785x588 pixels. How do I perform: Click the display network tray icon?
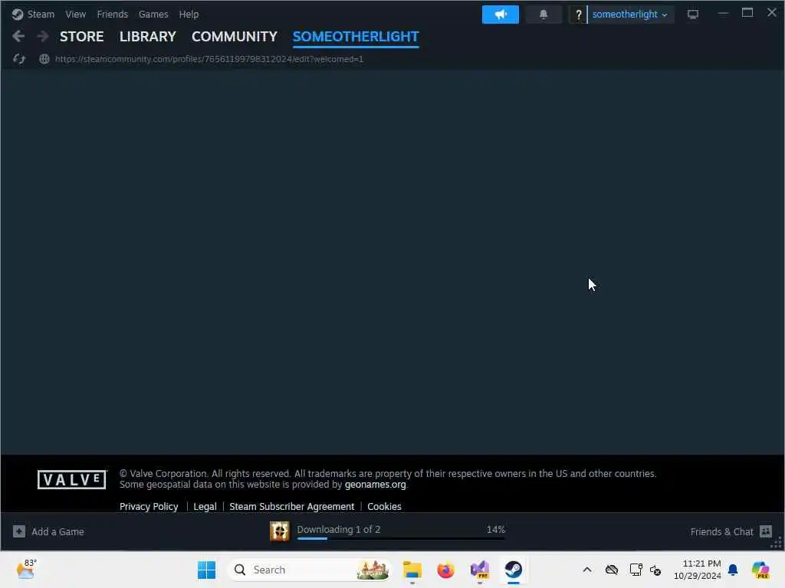[x=636, y=570]
